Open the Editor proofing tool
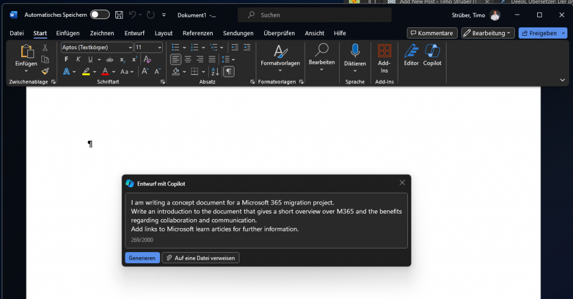The image size is (573, 299). (411, 55)
